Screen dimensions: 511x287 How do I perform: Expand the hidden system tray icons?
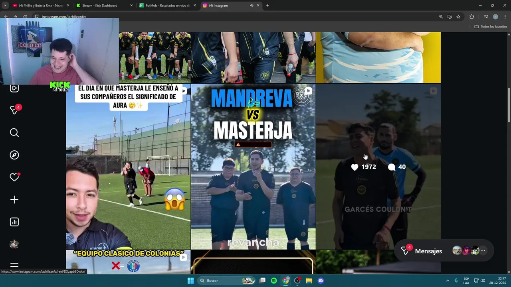[x=448, y=281]
